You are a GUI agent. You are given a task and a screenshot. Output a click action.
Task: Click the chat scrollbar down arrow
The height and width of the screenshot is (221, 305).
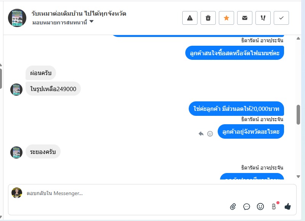(x=298, y=176)
